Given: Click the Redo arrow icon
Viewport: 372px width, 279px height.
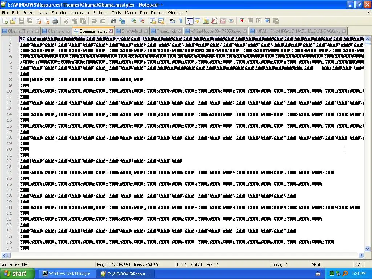Looking at the screenshot, I should pyautogui.click(x=102, y=21).
